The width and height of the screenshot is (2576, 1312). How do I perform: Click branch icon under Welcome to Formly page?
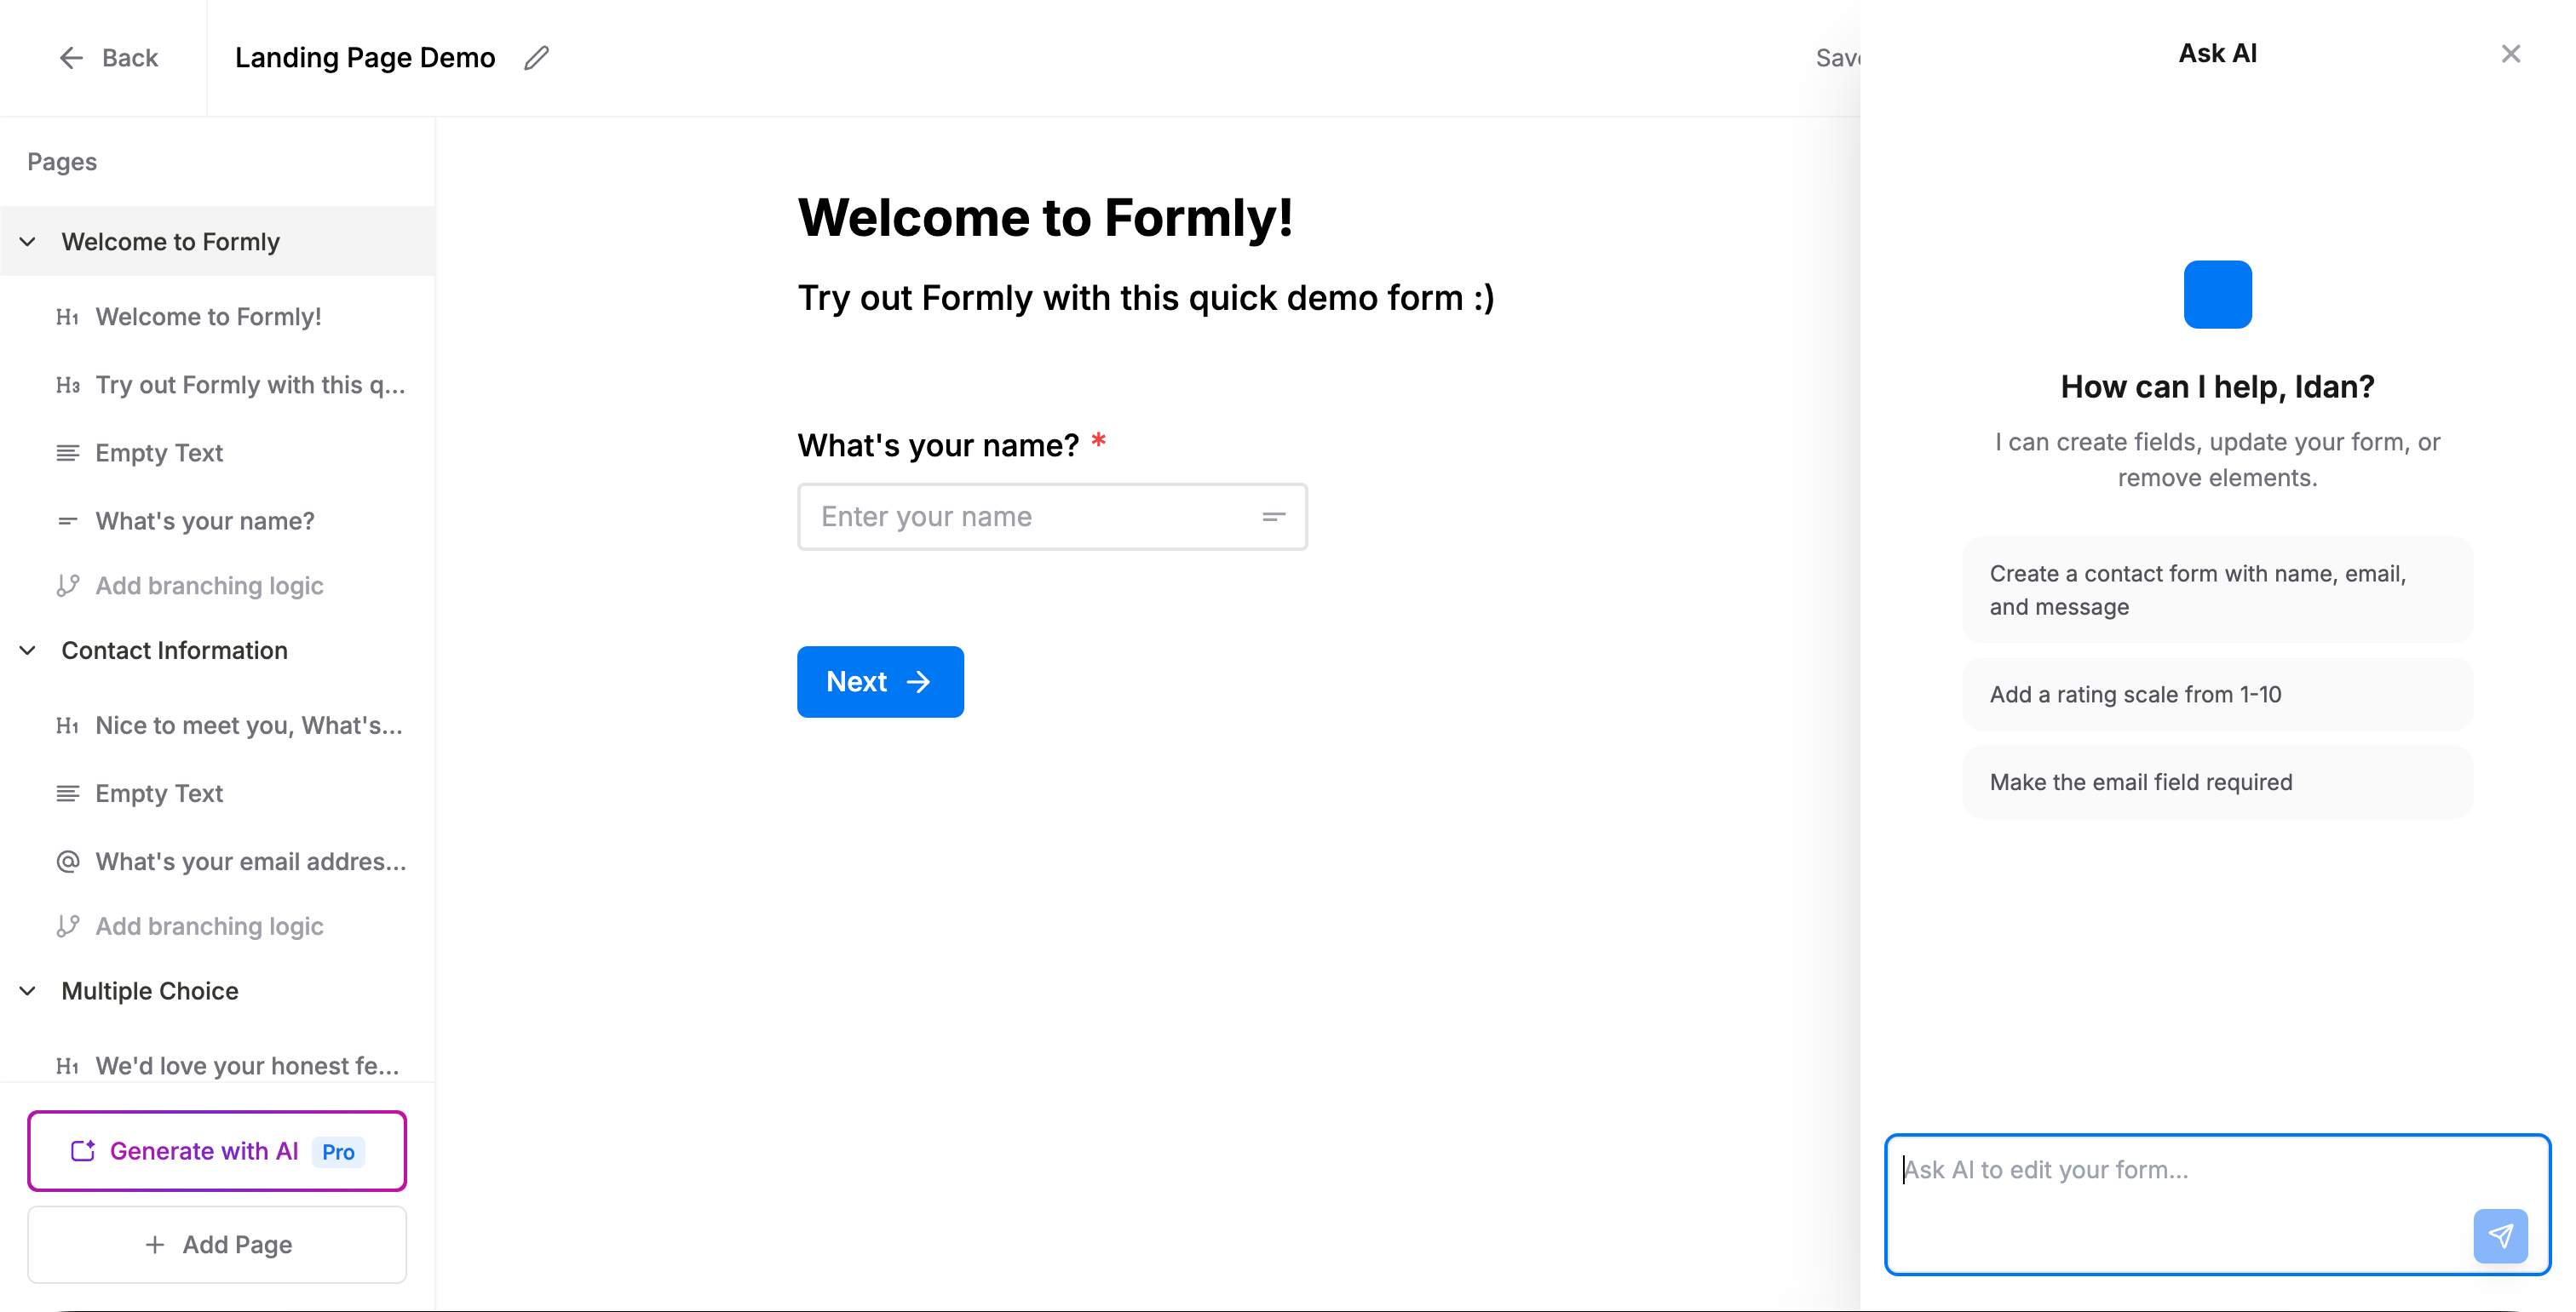67,586
